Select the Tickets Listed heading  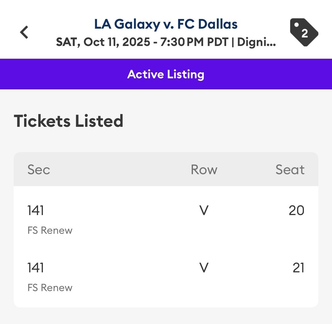(68, 121)
